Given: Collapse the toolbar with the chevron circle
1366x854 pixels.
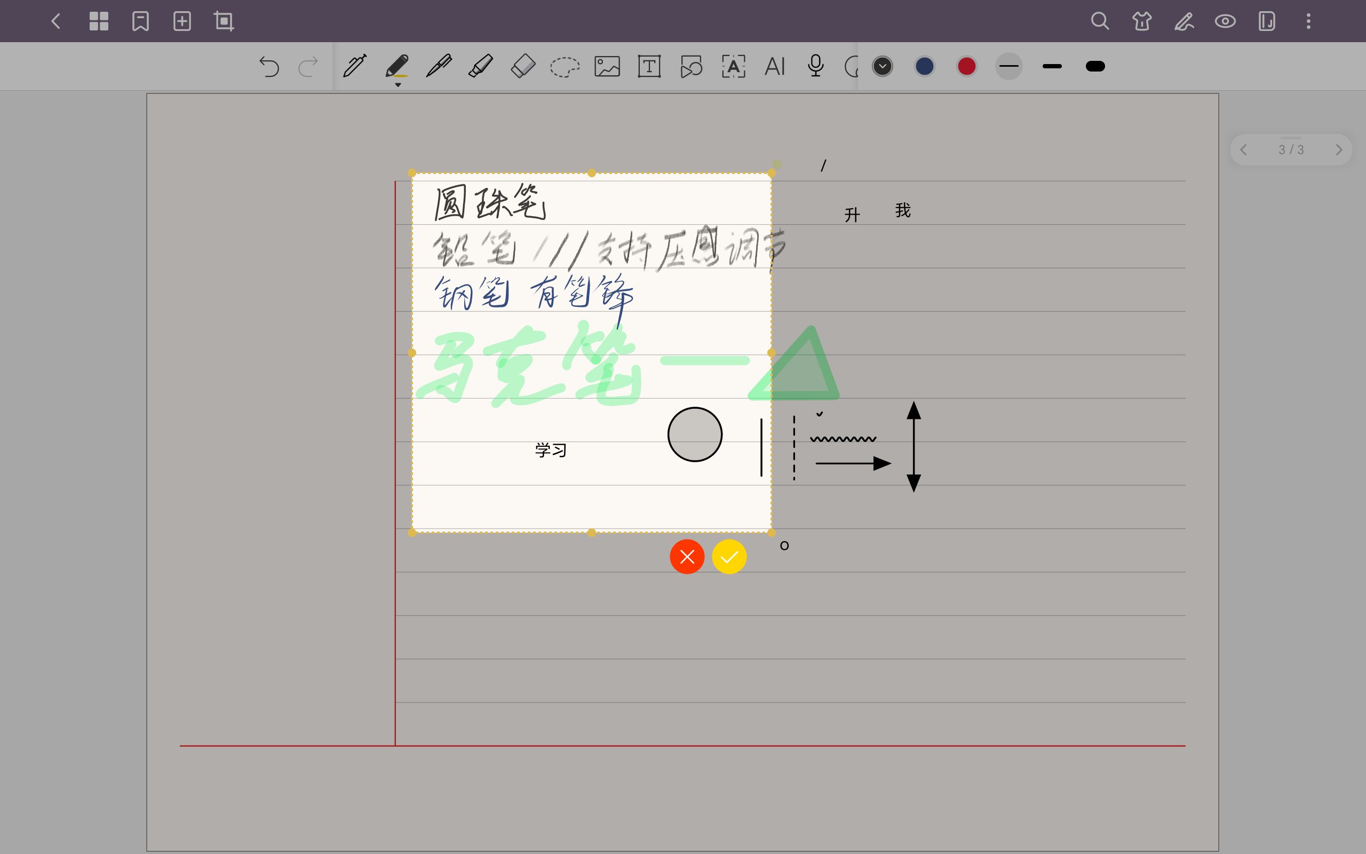Looking at the screenshot, I should point(883,66).
